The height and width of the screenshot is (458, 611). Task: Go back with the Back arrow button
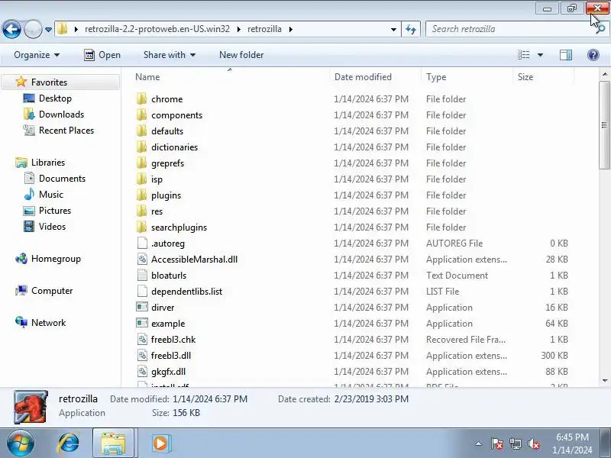pyautogui.click(x=11, y=29)
